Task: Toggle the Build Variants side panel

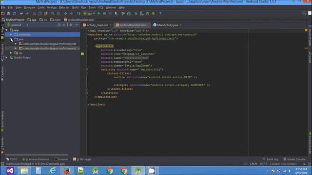Action: coord(2,121)
